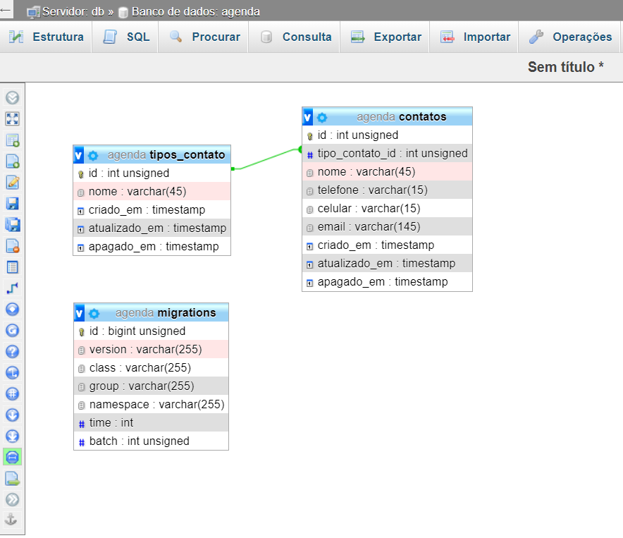Click 'class : varchar(255)' column
The height and width of the screenshot is (538, 623).
151,367
